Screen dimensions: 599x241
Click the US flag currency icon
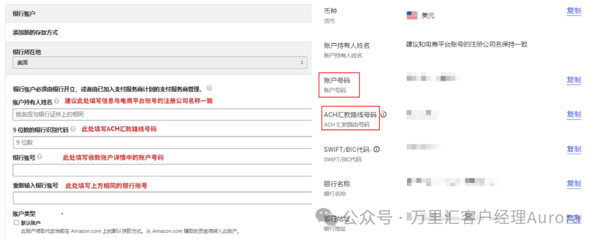(x=412, y=16)
